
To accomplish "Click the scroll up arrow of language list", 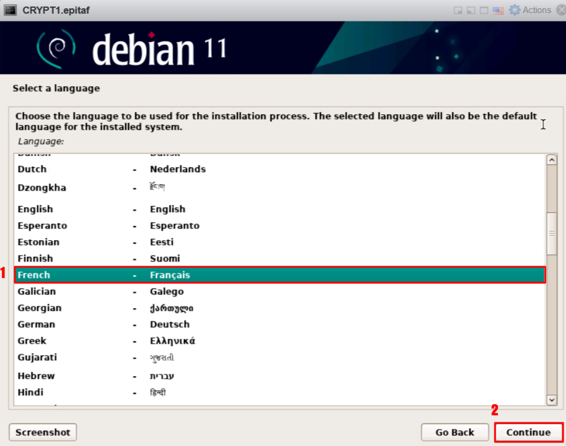I will [551, 160].
